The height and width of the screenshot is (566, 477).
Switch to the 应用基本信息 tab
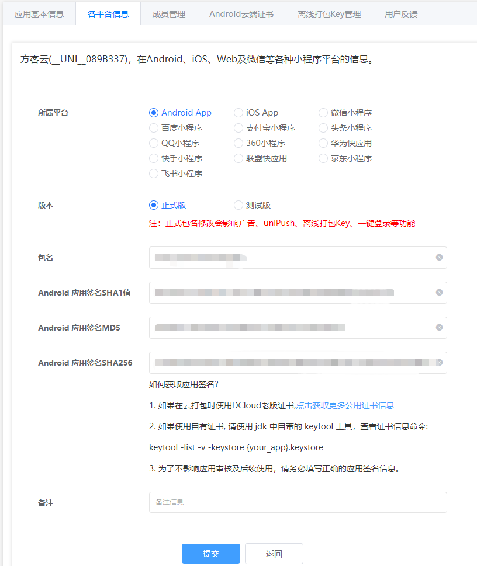click(39, 14)
